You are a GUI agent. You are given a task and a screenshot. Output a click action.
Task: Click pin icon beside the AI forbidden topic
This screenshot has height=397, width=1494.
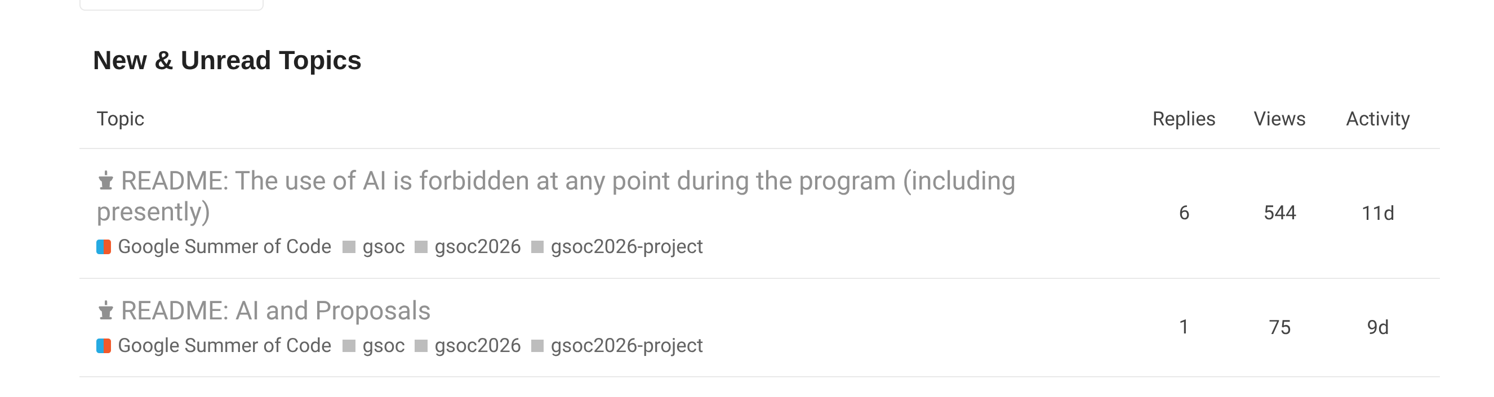(105, 182)
